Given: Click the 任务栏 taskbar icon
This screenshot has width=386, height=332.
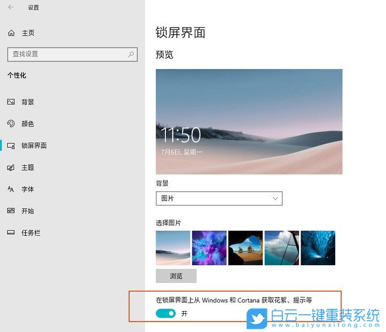Looking at the screenshot, I should [x=11, y=233].
